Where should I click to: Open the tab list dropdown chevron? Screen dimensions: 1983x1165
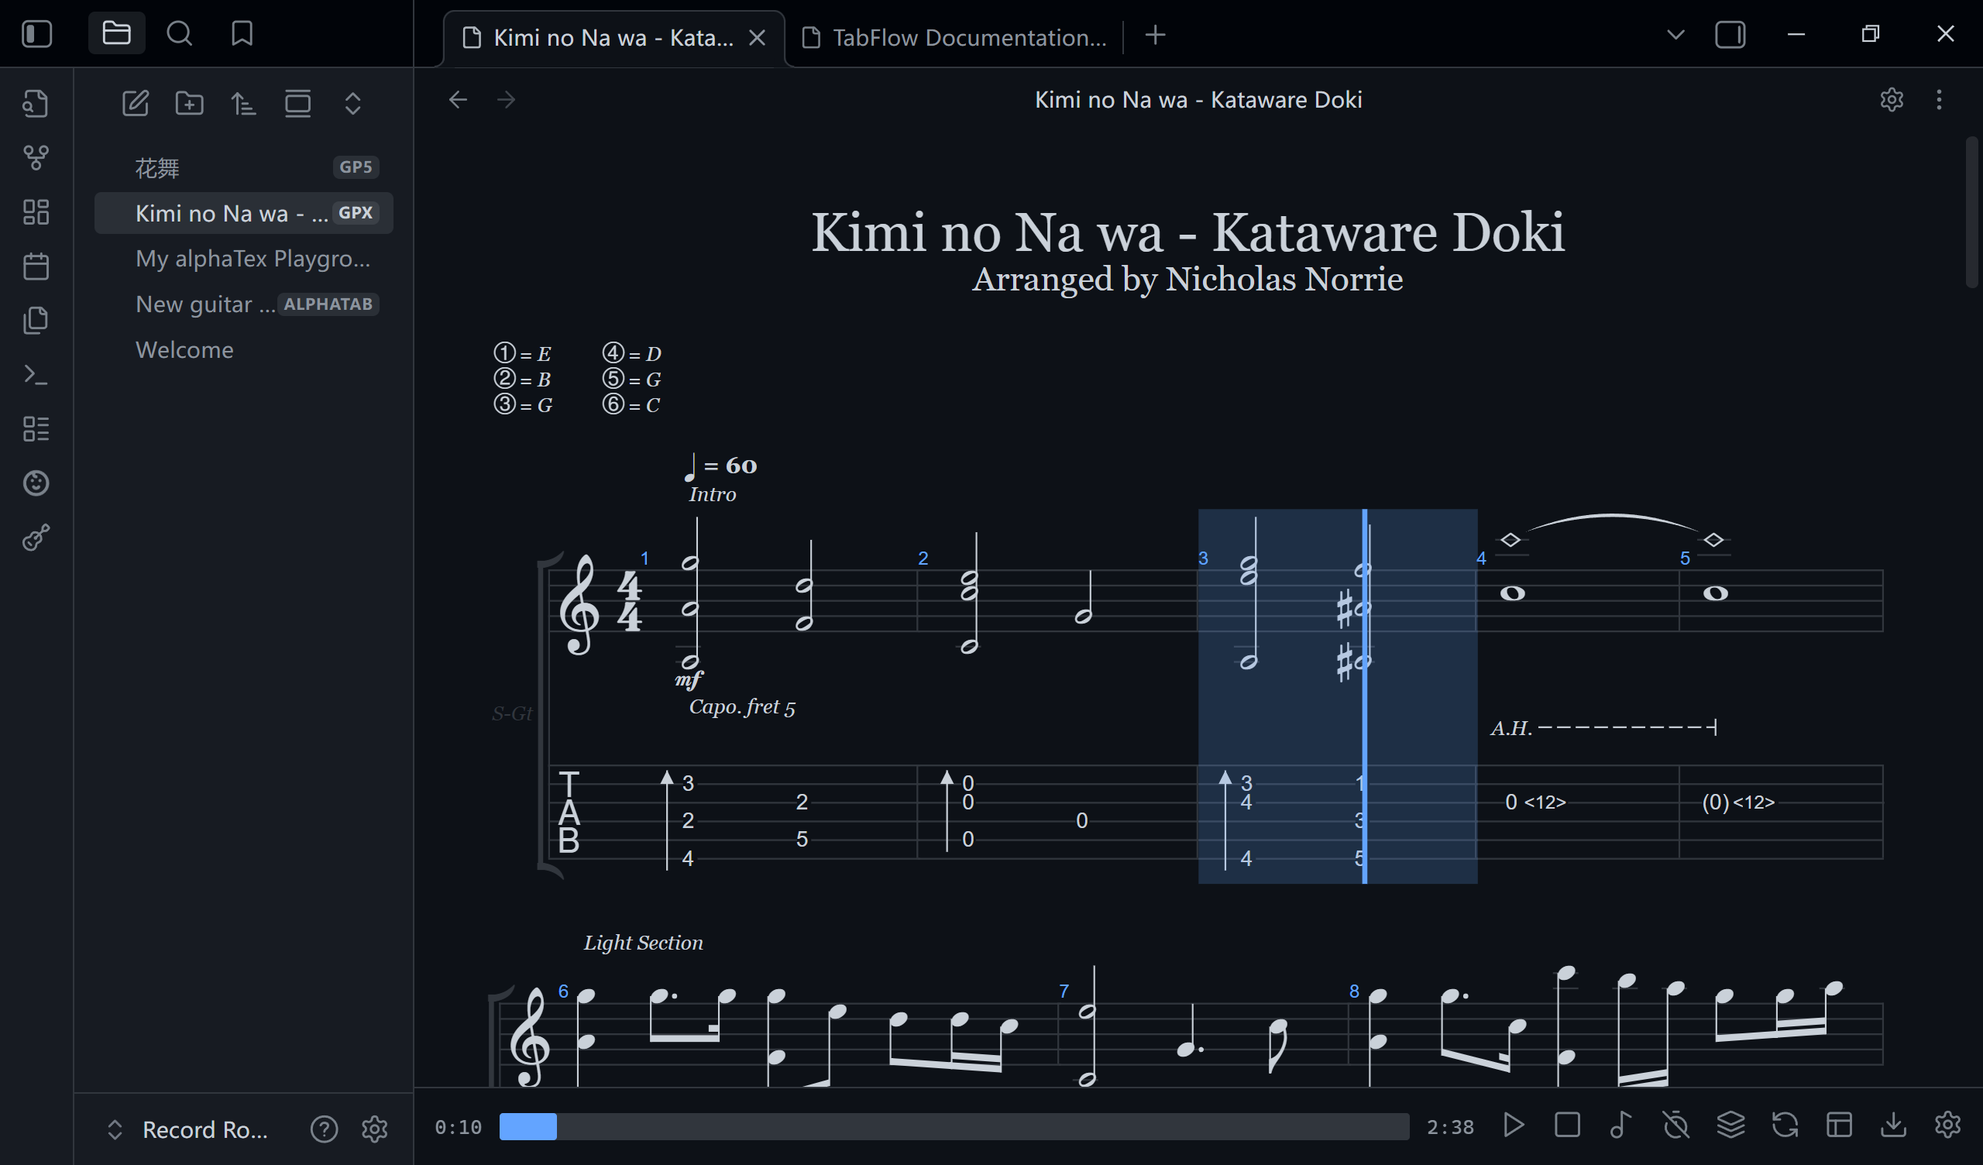click(x=1676, y=35)
